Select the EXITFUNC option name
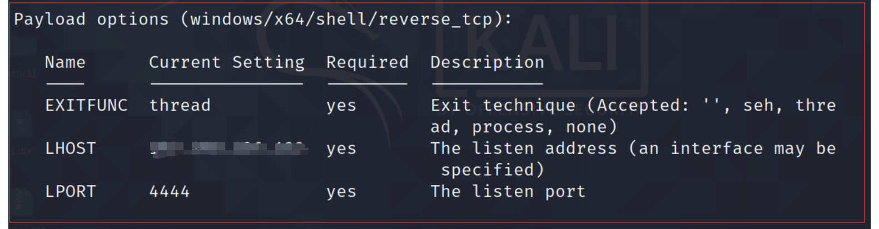Viewport: 879px width, 229px height. coord(86,105)
